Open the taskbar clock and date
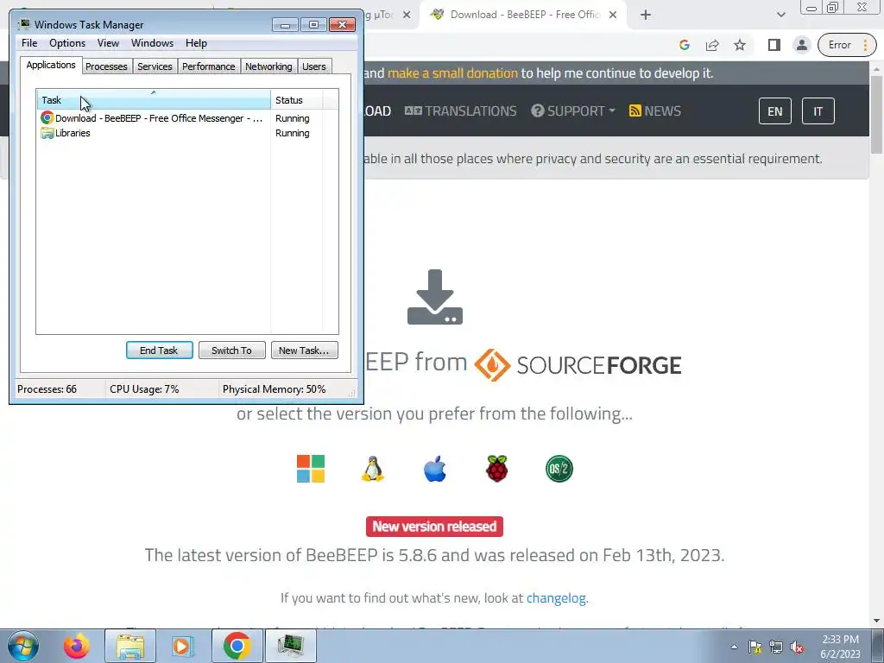Screen dimensions: 884x663 [840, 647]
